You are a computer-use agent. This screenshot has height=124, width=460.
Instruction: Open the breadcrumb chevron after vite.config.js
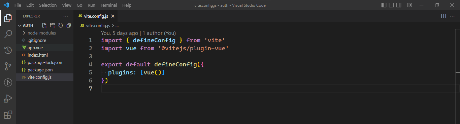click(x=113, y=25)
